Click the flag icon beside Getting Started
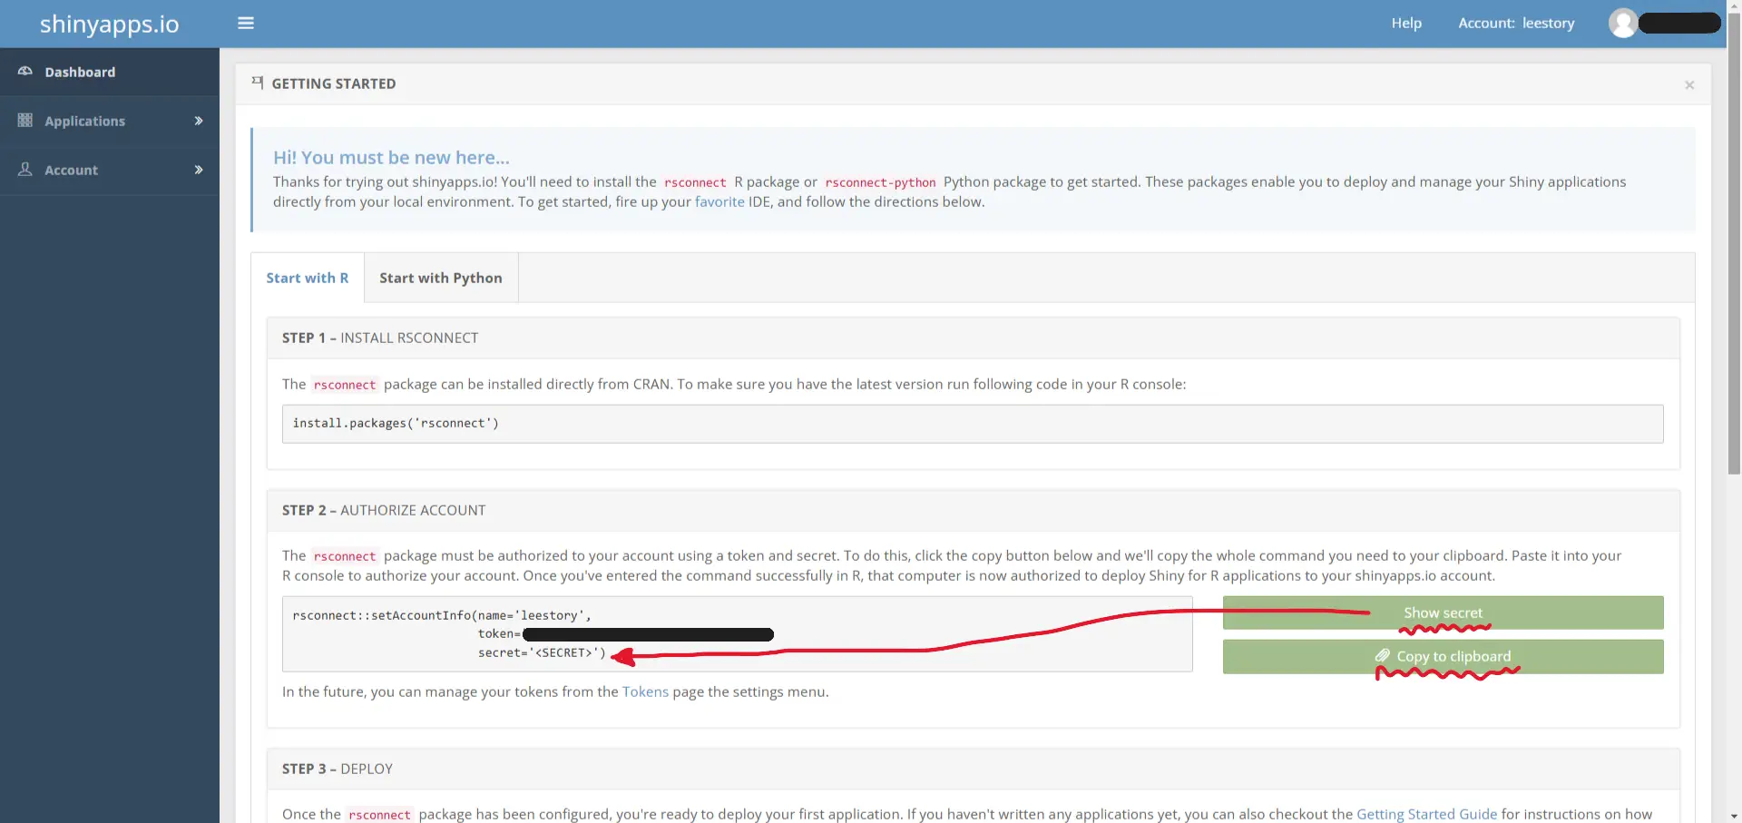 [x=258, y=83]
